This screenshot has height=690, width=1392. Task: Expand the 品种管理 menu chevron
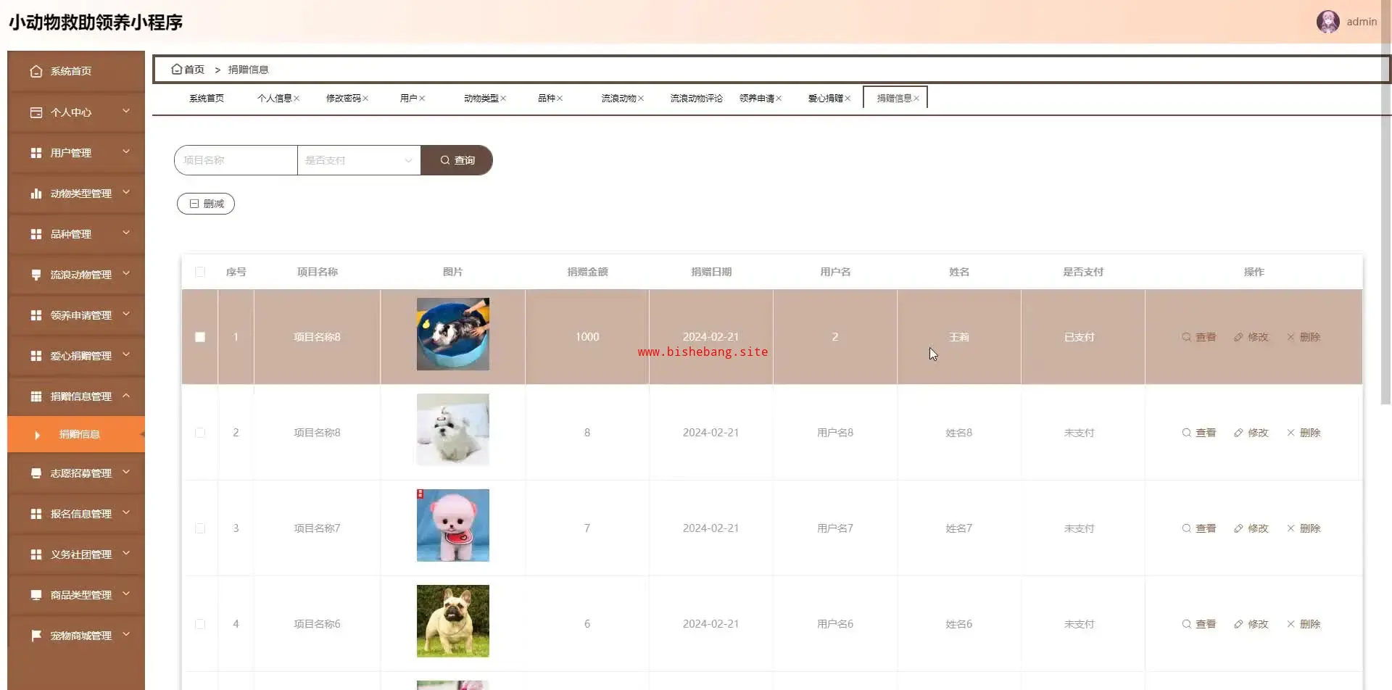pyautogui.click(x=126, y=233)
